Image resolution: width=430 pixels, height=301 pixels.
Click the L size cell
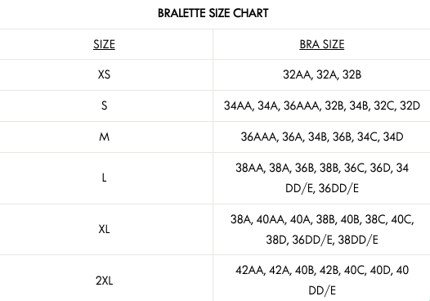(104, 177)
